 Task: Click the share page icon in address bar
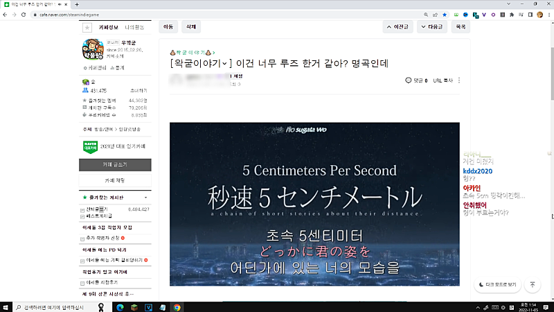[x=436, y=15]
